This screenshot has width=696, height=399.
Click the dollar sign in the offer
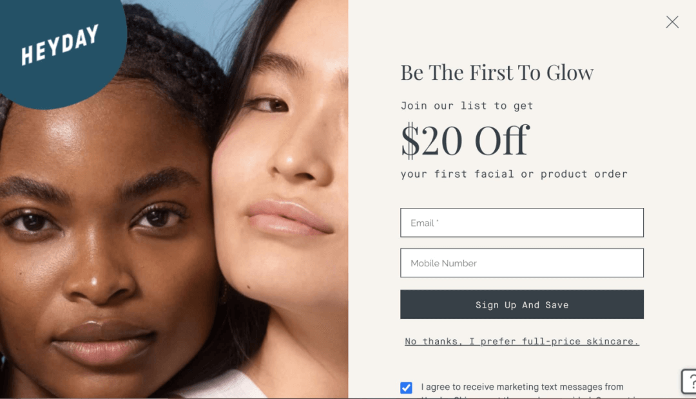(x=410, y=141)
